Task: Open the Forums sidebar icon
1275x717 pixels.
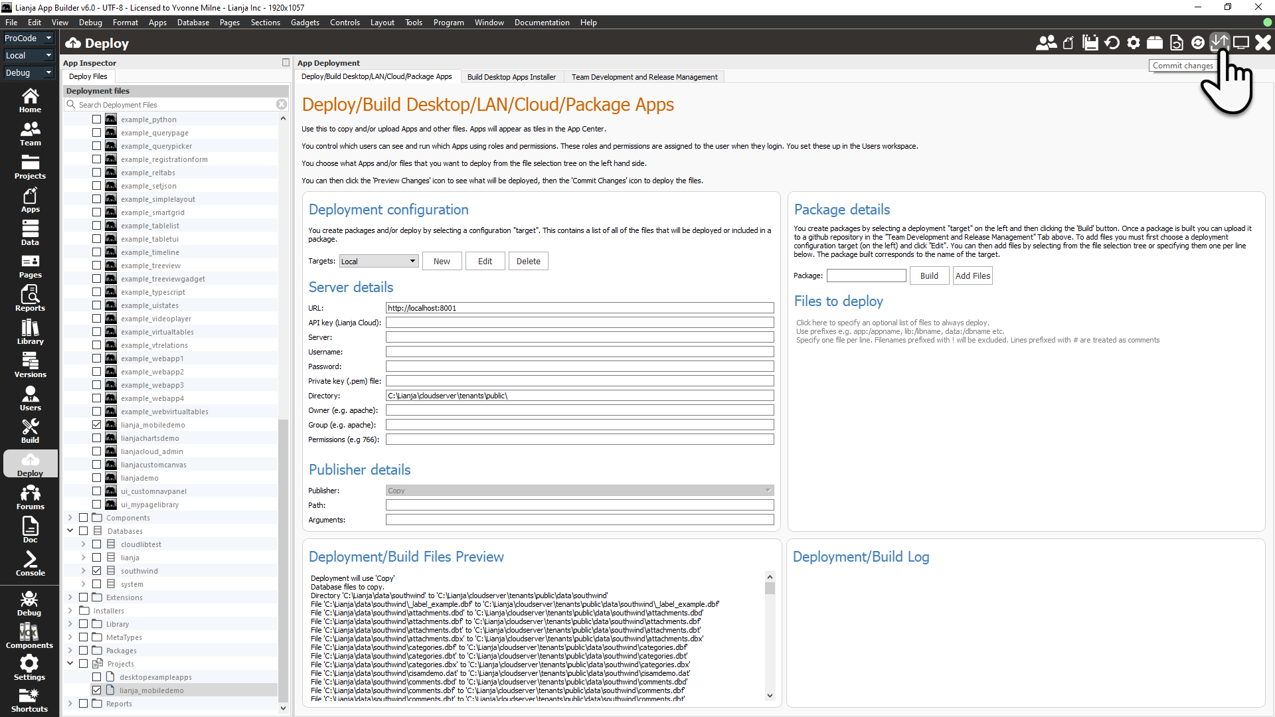Action: tap(30, 497)
